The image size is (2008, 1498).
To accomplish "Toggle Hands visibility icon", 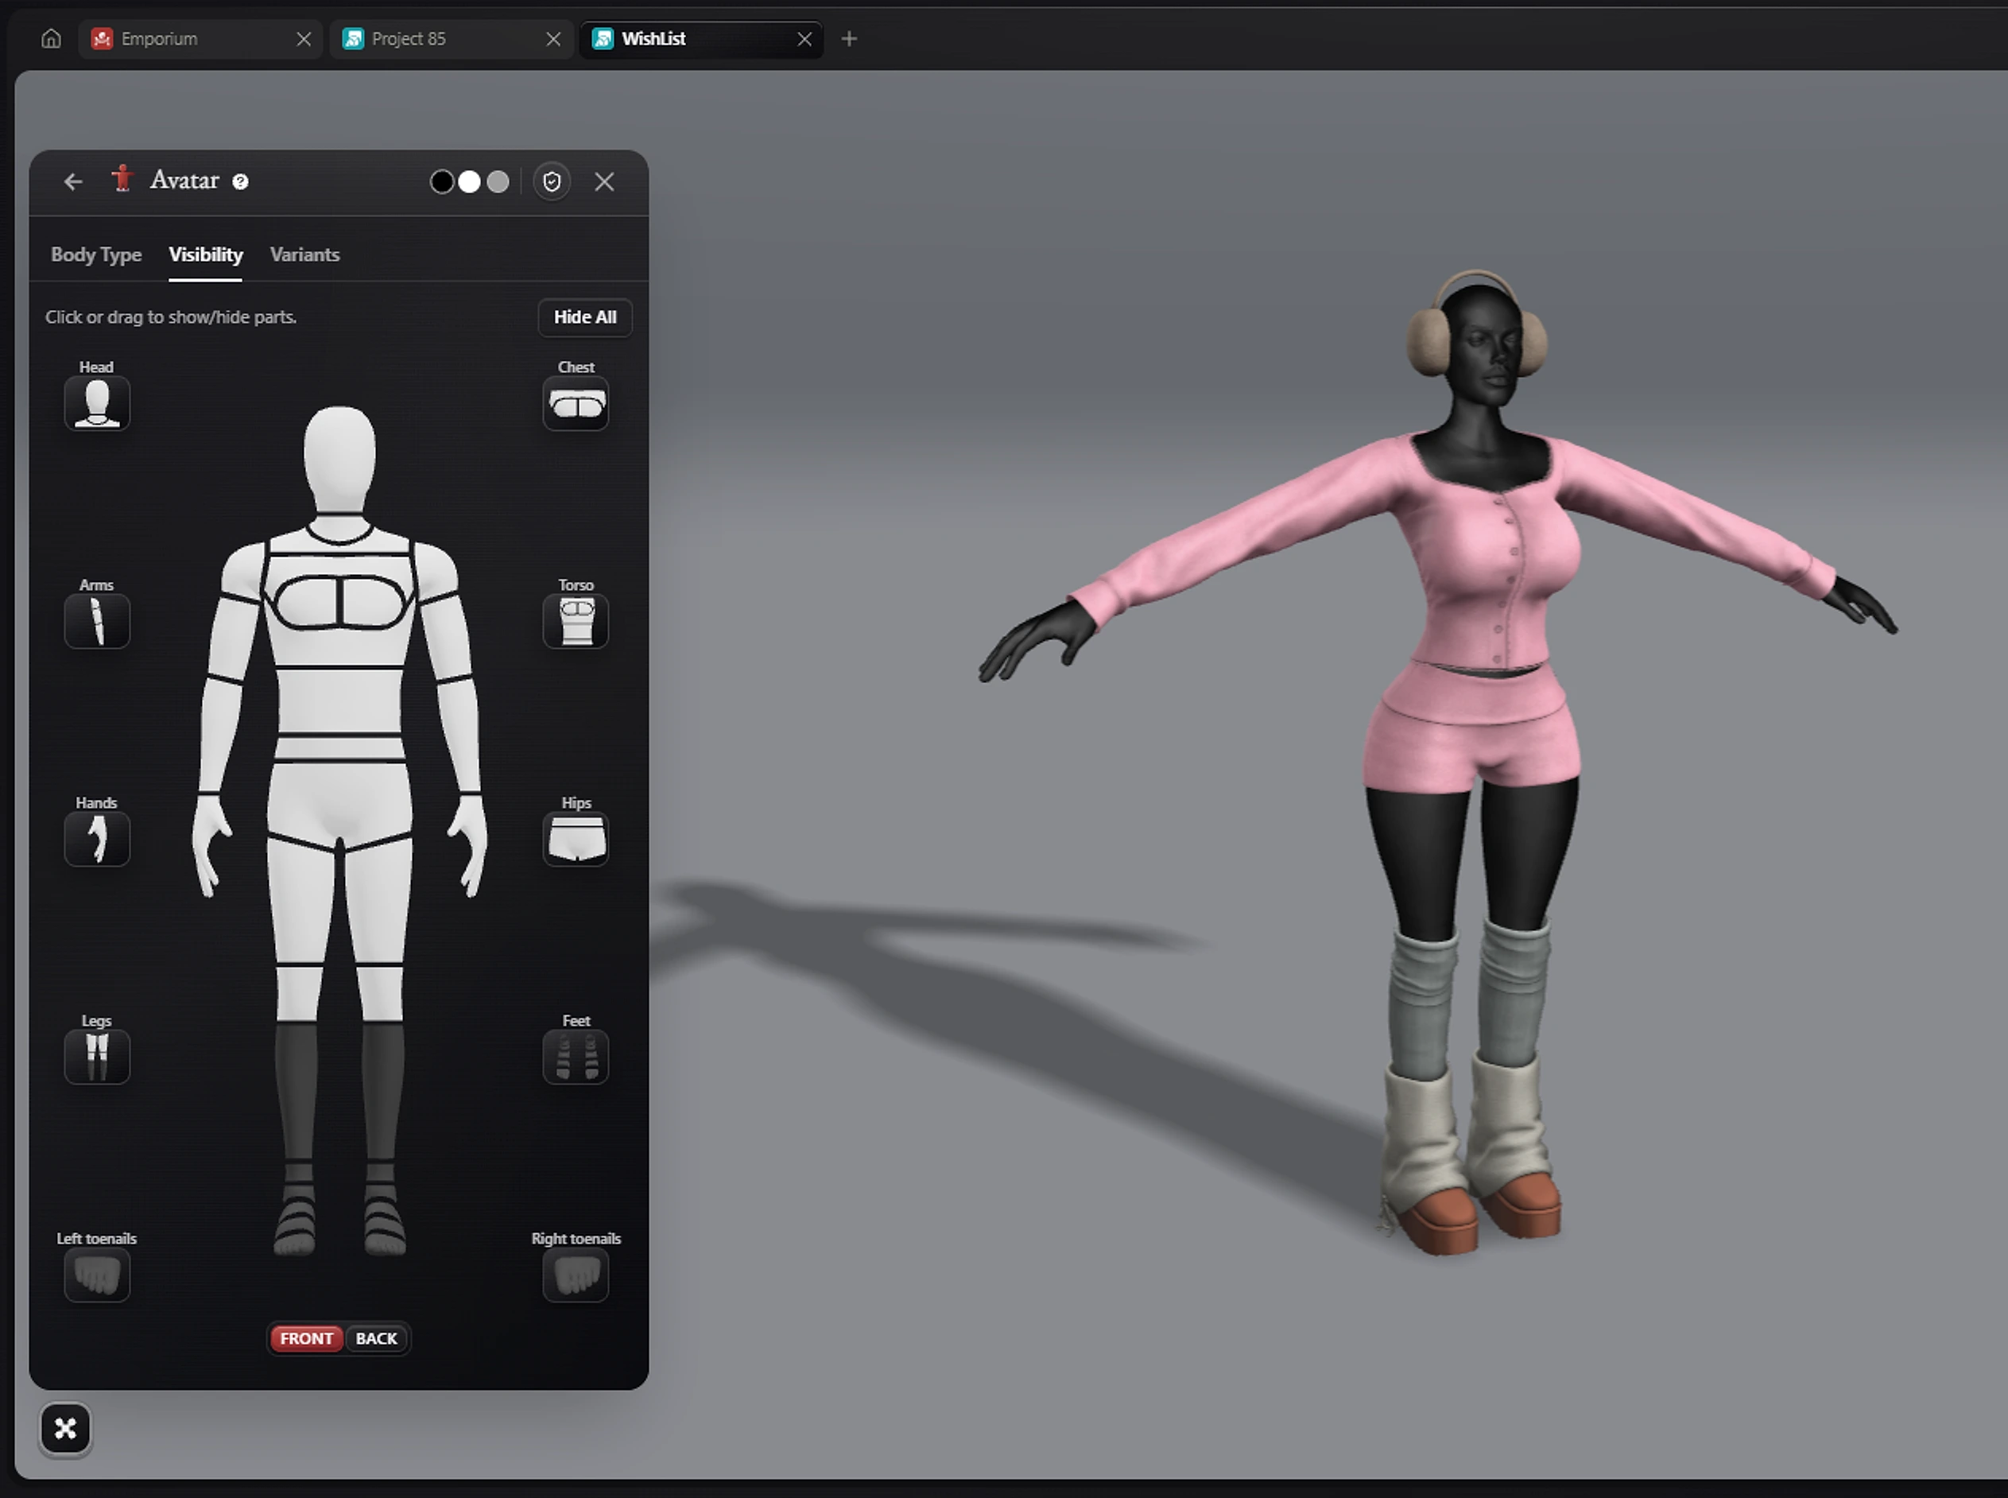I will click(x=97, y=839).
